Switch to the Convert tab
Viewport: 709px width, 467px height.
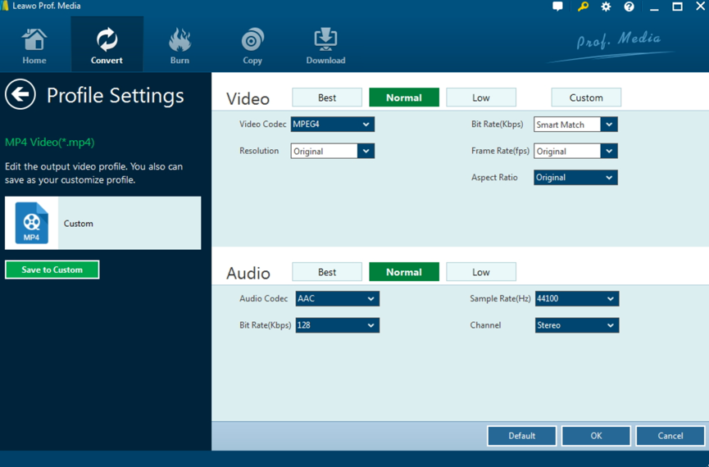coord(107,45)
